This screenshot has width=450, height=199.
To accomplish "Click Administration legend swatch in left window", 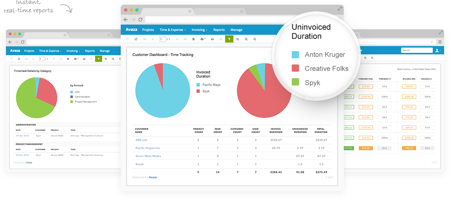I will [x=71, y=97].
